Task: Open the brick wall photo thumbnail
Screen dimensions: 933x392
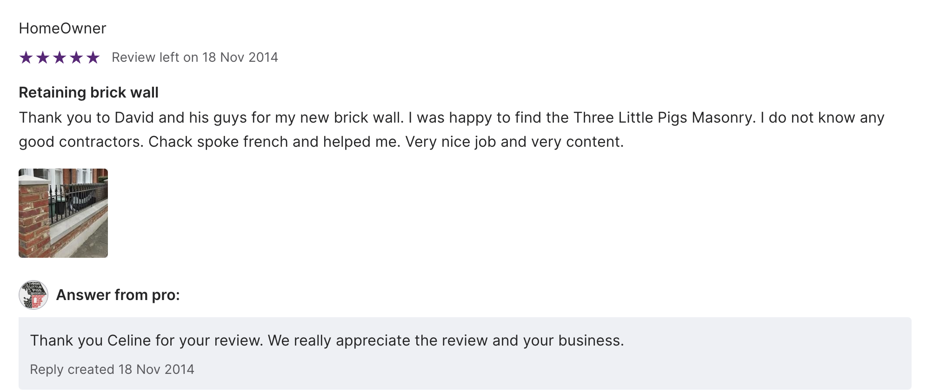Action: (x=63, y=213)
